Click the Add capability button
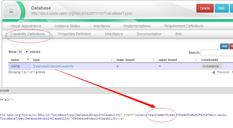233x128 pixels. pos(224,46)
